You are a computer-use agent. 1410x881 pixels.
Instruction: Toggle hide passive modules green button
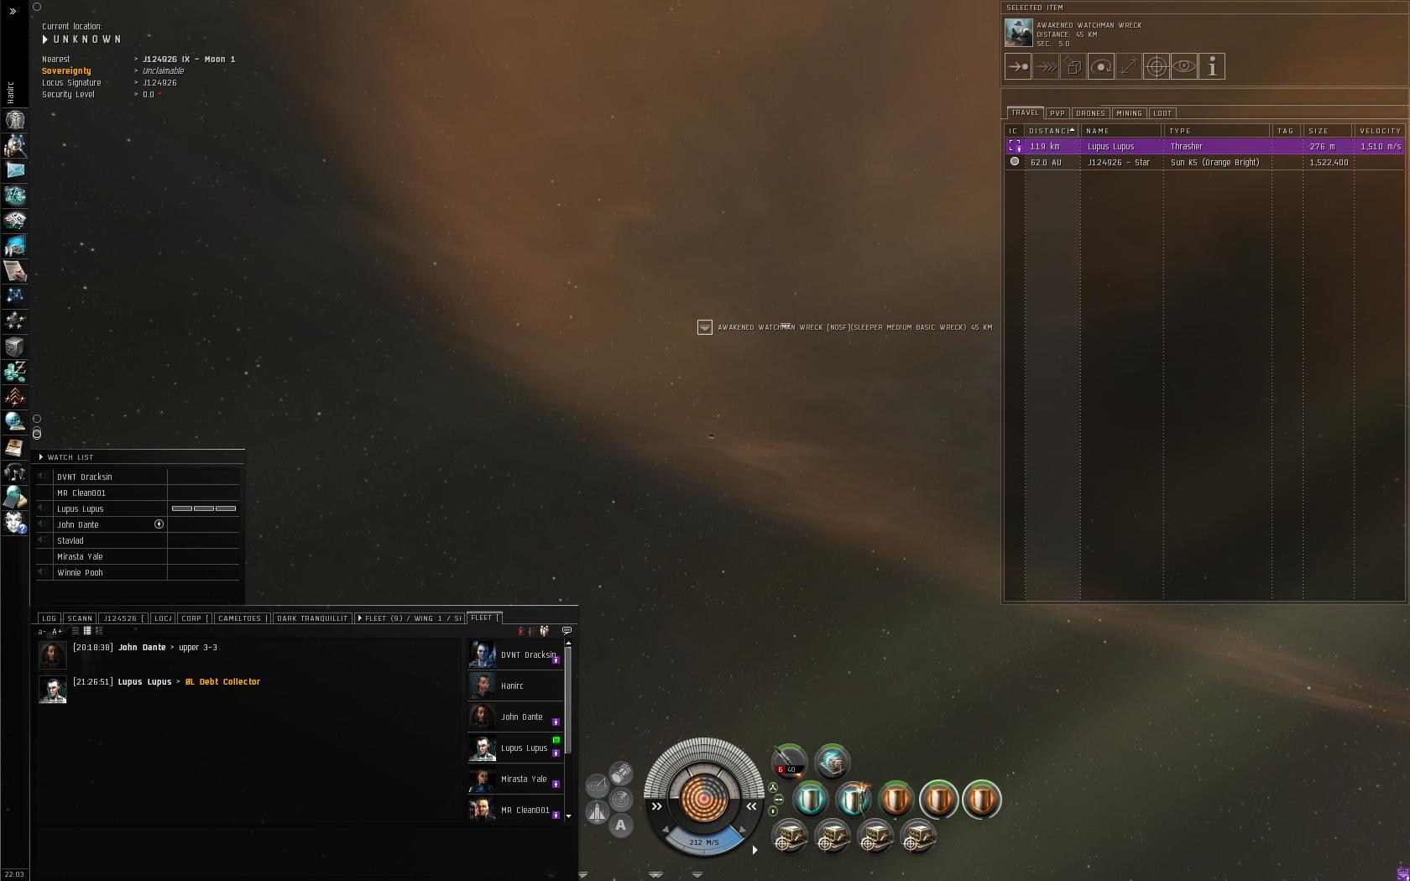tap(773, 788)
